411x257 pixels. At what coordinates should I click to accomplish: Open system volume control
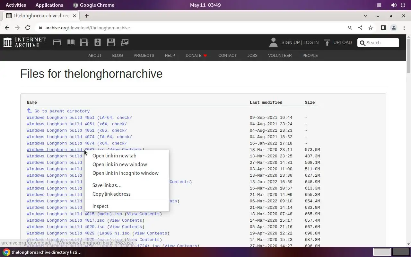(394, 5)
